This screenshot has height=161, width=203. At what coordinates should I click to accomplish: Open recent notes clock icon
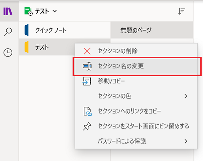coord(8,52)
